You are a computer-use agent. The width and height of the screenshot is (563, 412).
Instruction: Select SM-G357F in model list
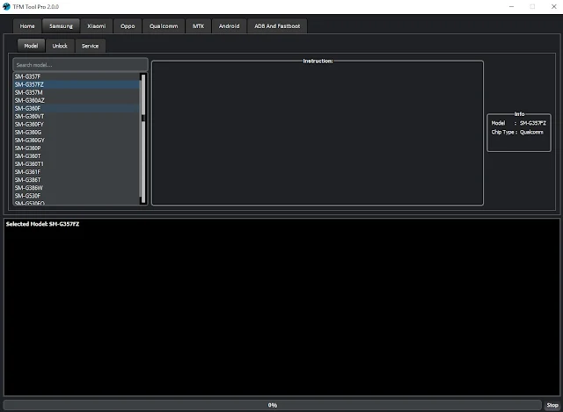(x=77, y=76)
